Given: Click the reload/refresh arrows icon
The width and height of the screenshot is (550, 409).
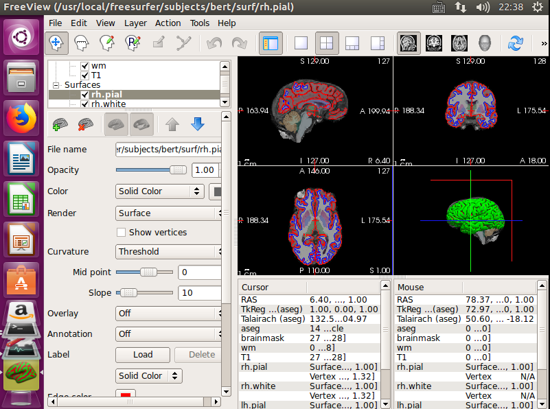Looking at the screenshot, I should tap(515, 43).
